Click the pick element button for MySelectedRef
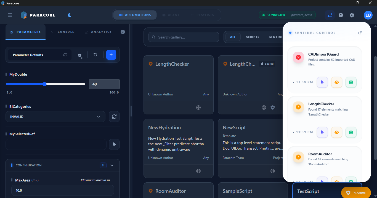 point(114,144)
